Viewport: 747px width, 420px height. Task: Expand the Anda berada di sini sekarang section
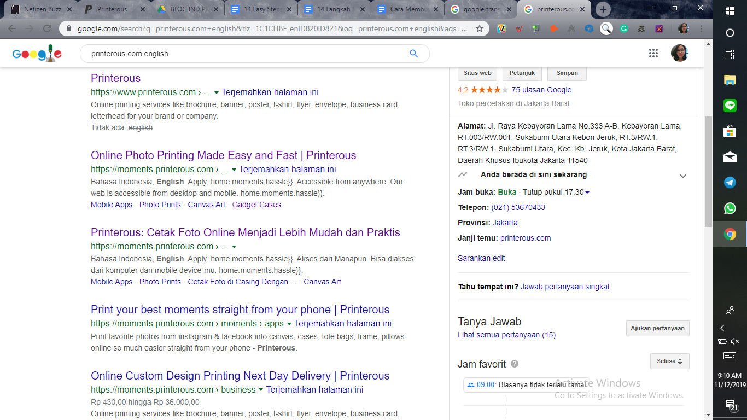(682, 176)
